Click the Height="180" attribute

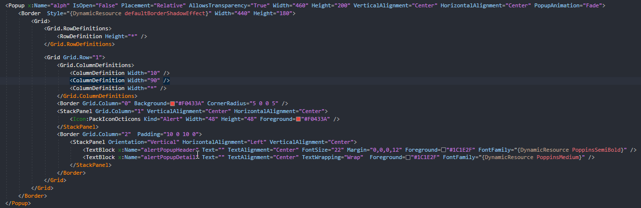[274, 13]
